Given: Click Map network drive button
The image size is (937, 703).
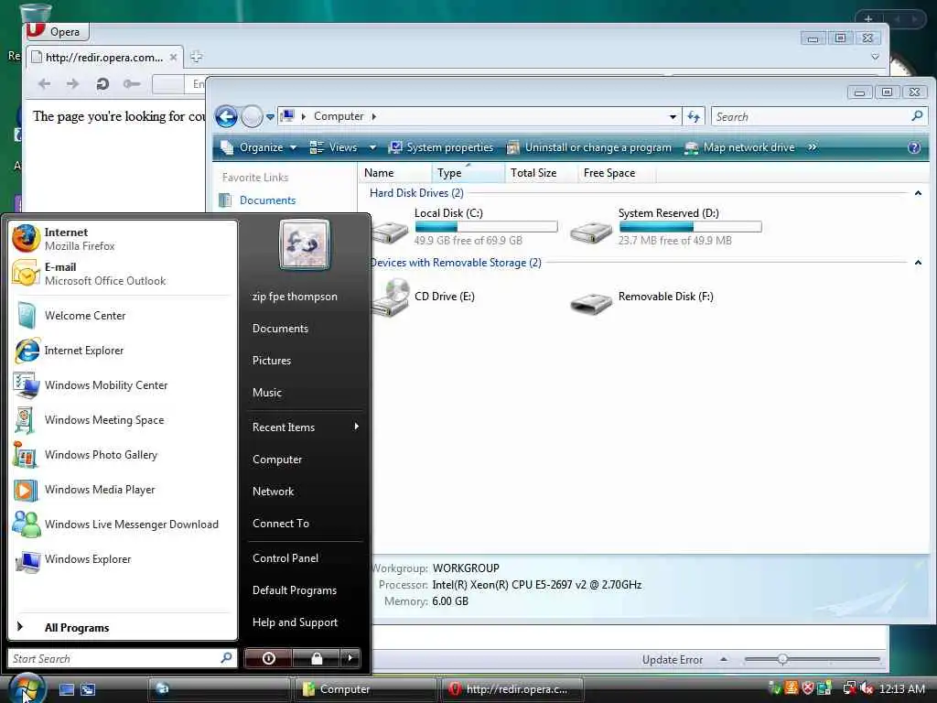Looking at the screenshot, I should pos(739,147).
